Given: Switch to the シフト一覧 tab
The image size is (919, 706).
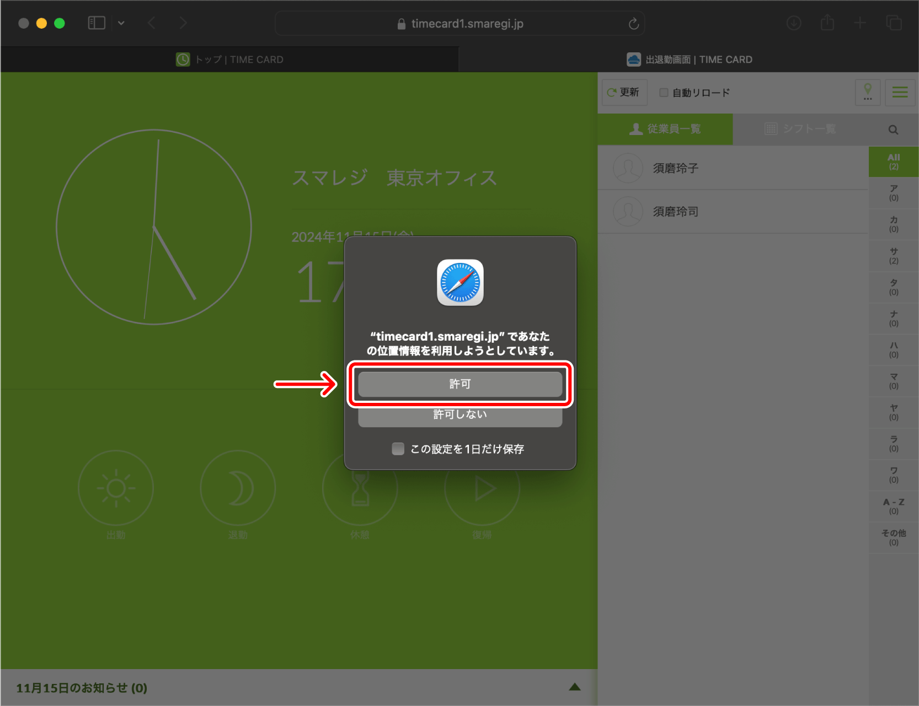Looking at the screenshot, I should coord(800,129).
